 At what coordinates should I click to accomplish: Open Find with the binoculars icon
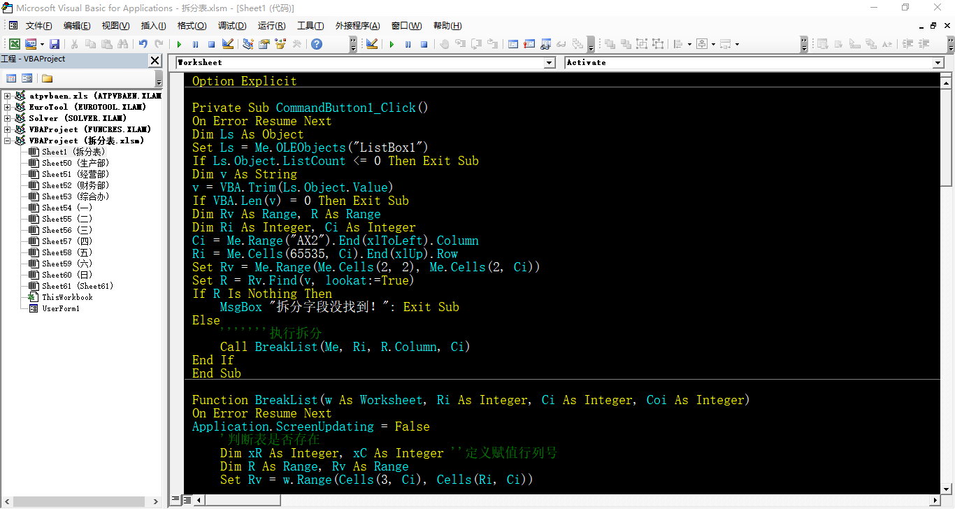pos(123,44)
